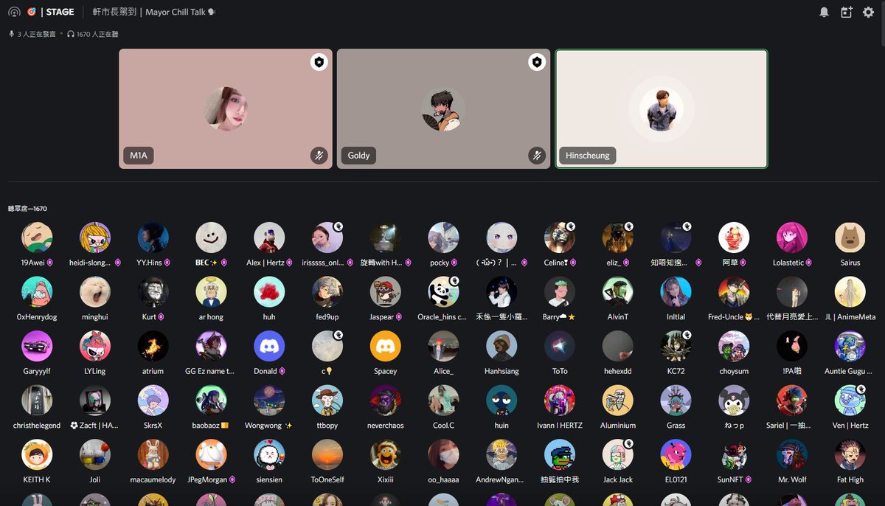
Task: Open Sairus dog avatar
Action: pos(850,238)
